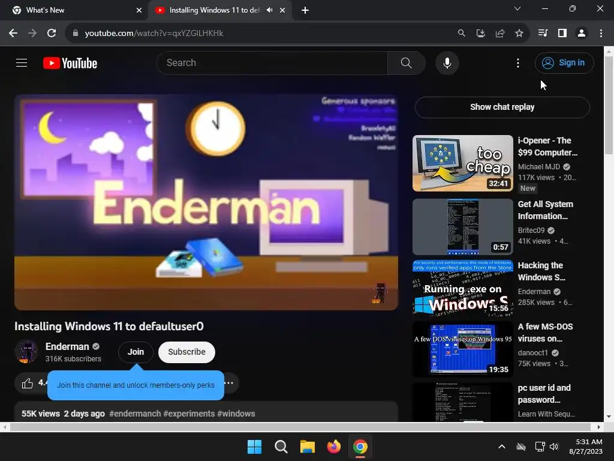This screenshot has width=614, height=461.
Task: Focus the YouTube search field
Action: coord(272,62)
